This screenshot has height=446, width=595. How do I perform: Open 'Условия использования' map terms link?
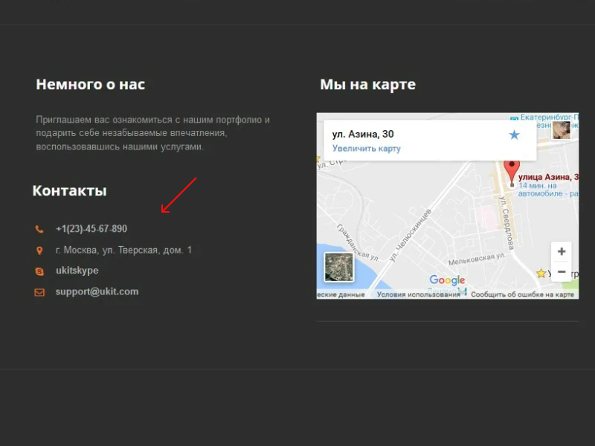point(418,294)
